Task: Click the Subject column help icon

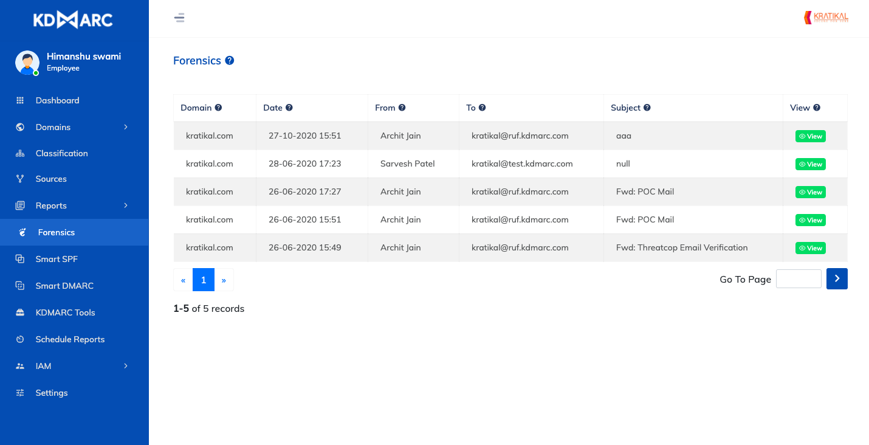Action: (x=647, y=108)
